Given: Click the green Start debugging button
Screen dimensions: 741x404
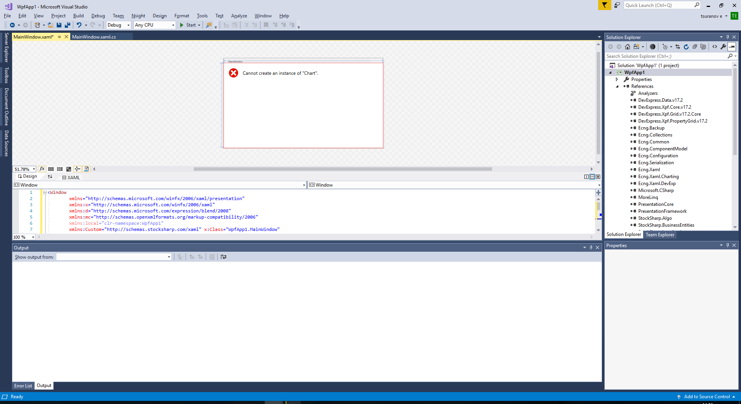Looking at the screenshot, I should [188, 25].
